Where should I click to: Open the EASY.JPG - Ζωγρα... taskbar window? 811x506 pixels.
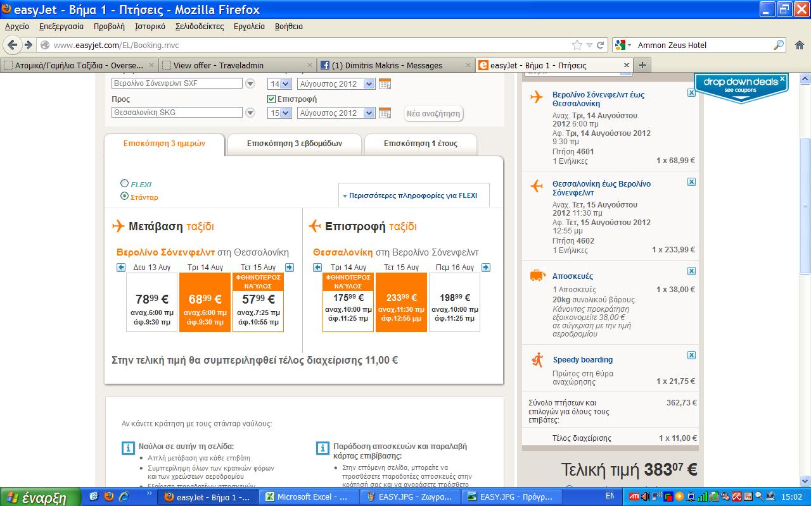coord(409,497)
